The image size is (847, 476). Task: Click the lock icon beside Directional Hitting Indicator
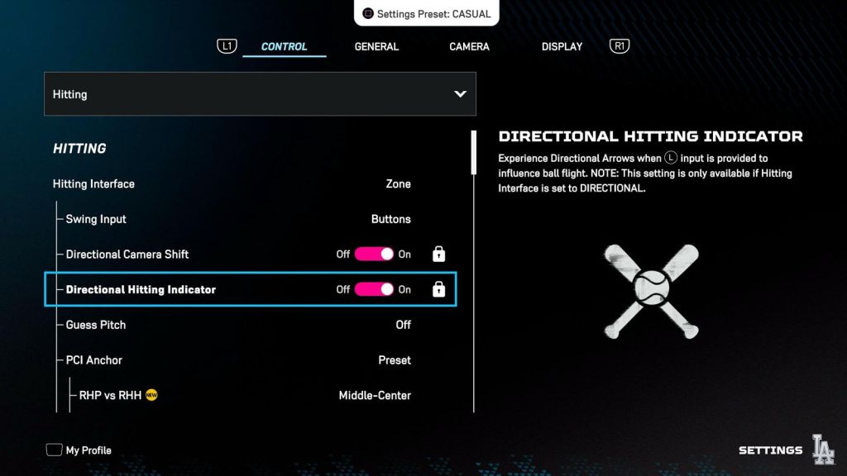[438, 289]
